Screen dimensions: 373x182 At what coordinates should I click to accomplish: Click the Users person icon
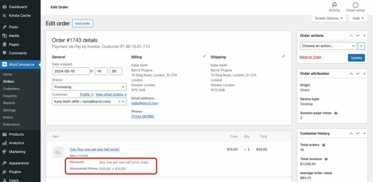[x=4, y=180]
